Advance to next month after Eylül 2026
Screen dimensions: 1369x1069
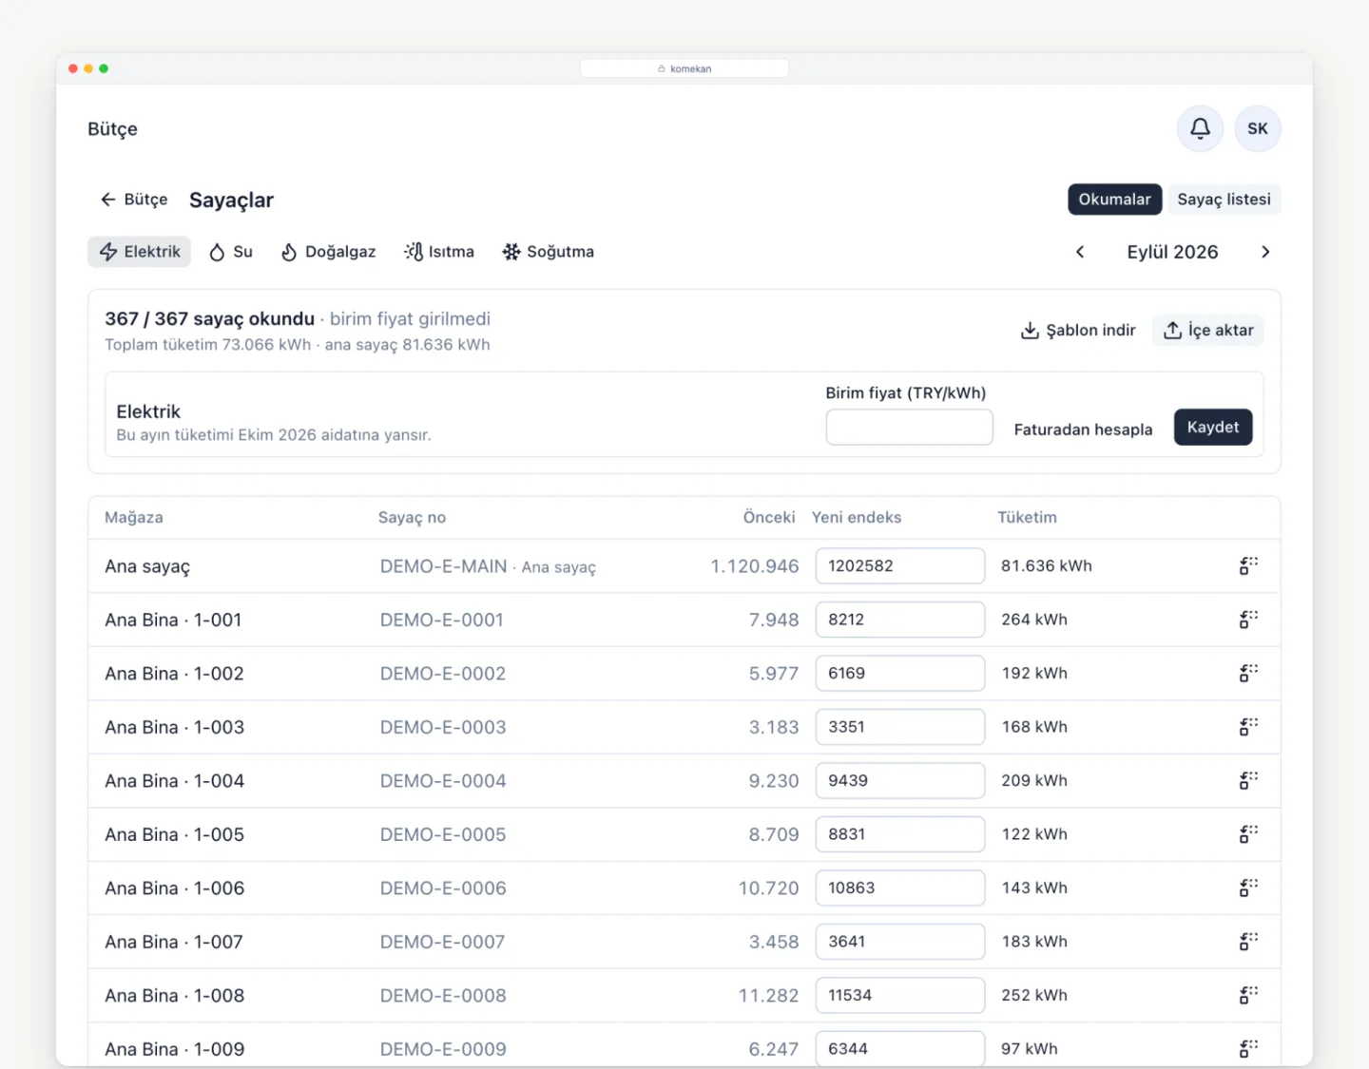(x=1265, y=252)
